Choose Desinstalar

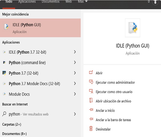pos(103,129)
